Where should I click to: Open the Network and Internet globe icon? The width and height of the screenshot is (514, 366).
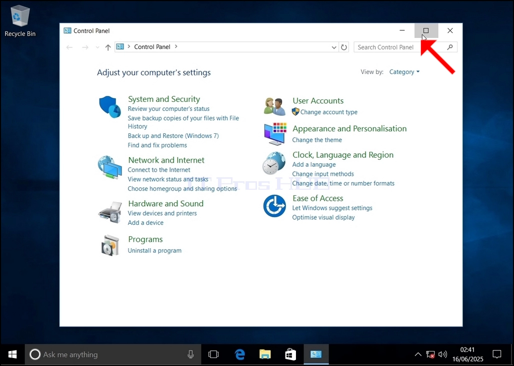click(x=110, y=167)
